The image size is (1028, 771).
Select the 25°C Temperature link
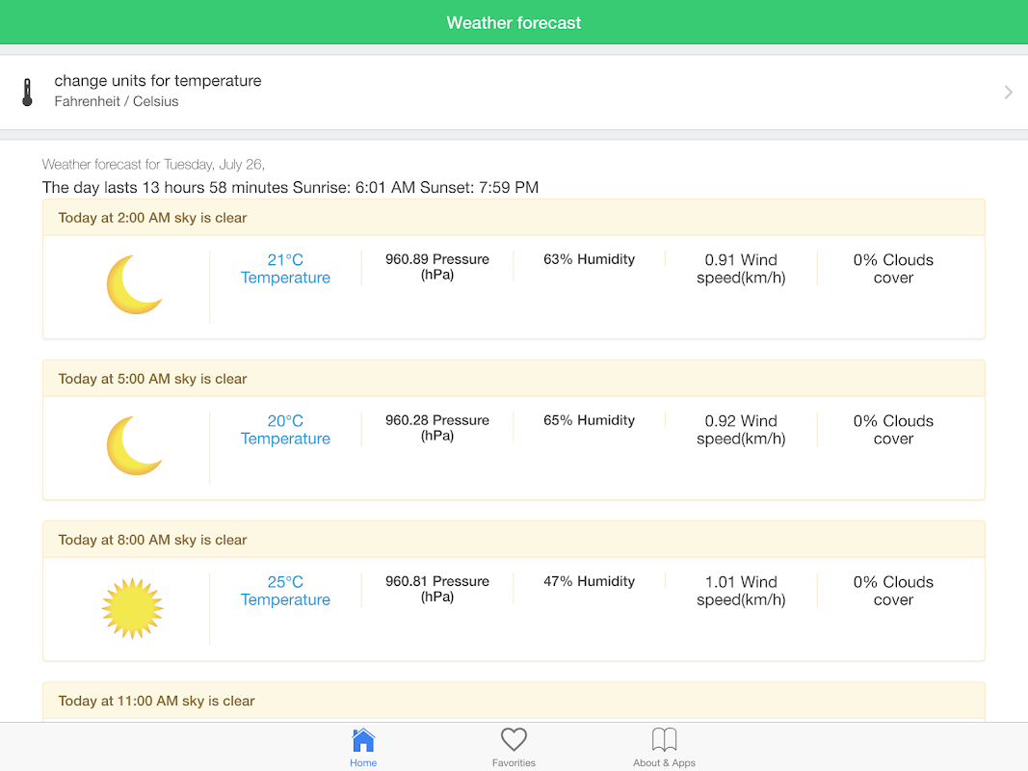pyautogui.click(x=285, y=591)
